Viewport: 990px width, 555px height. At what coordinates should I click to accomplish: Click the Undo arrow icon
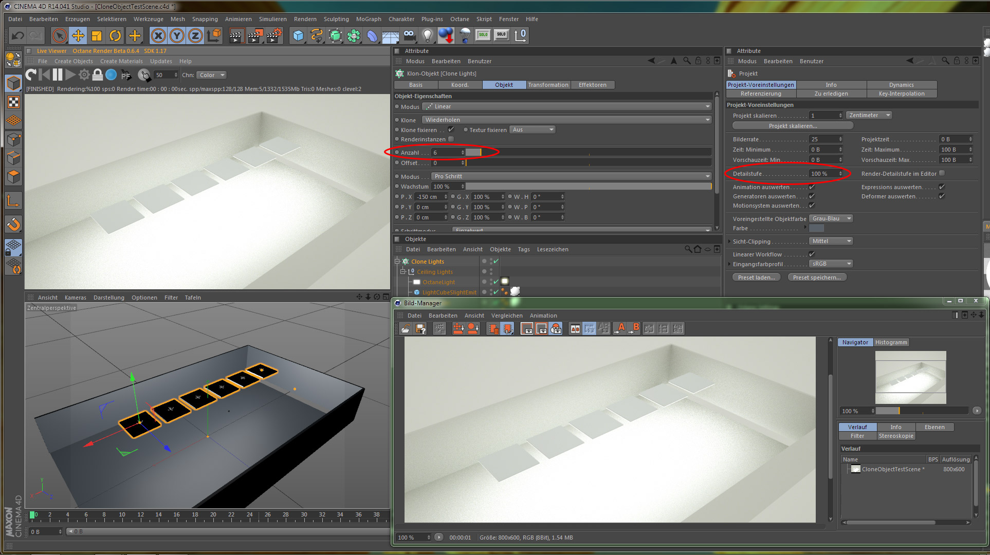[x=17, y=35]
